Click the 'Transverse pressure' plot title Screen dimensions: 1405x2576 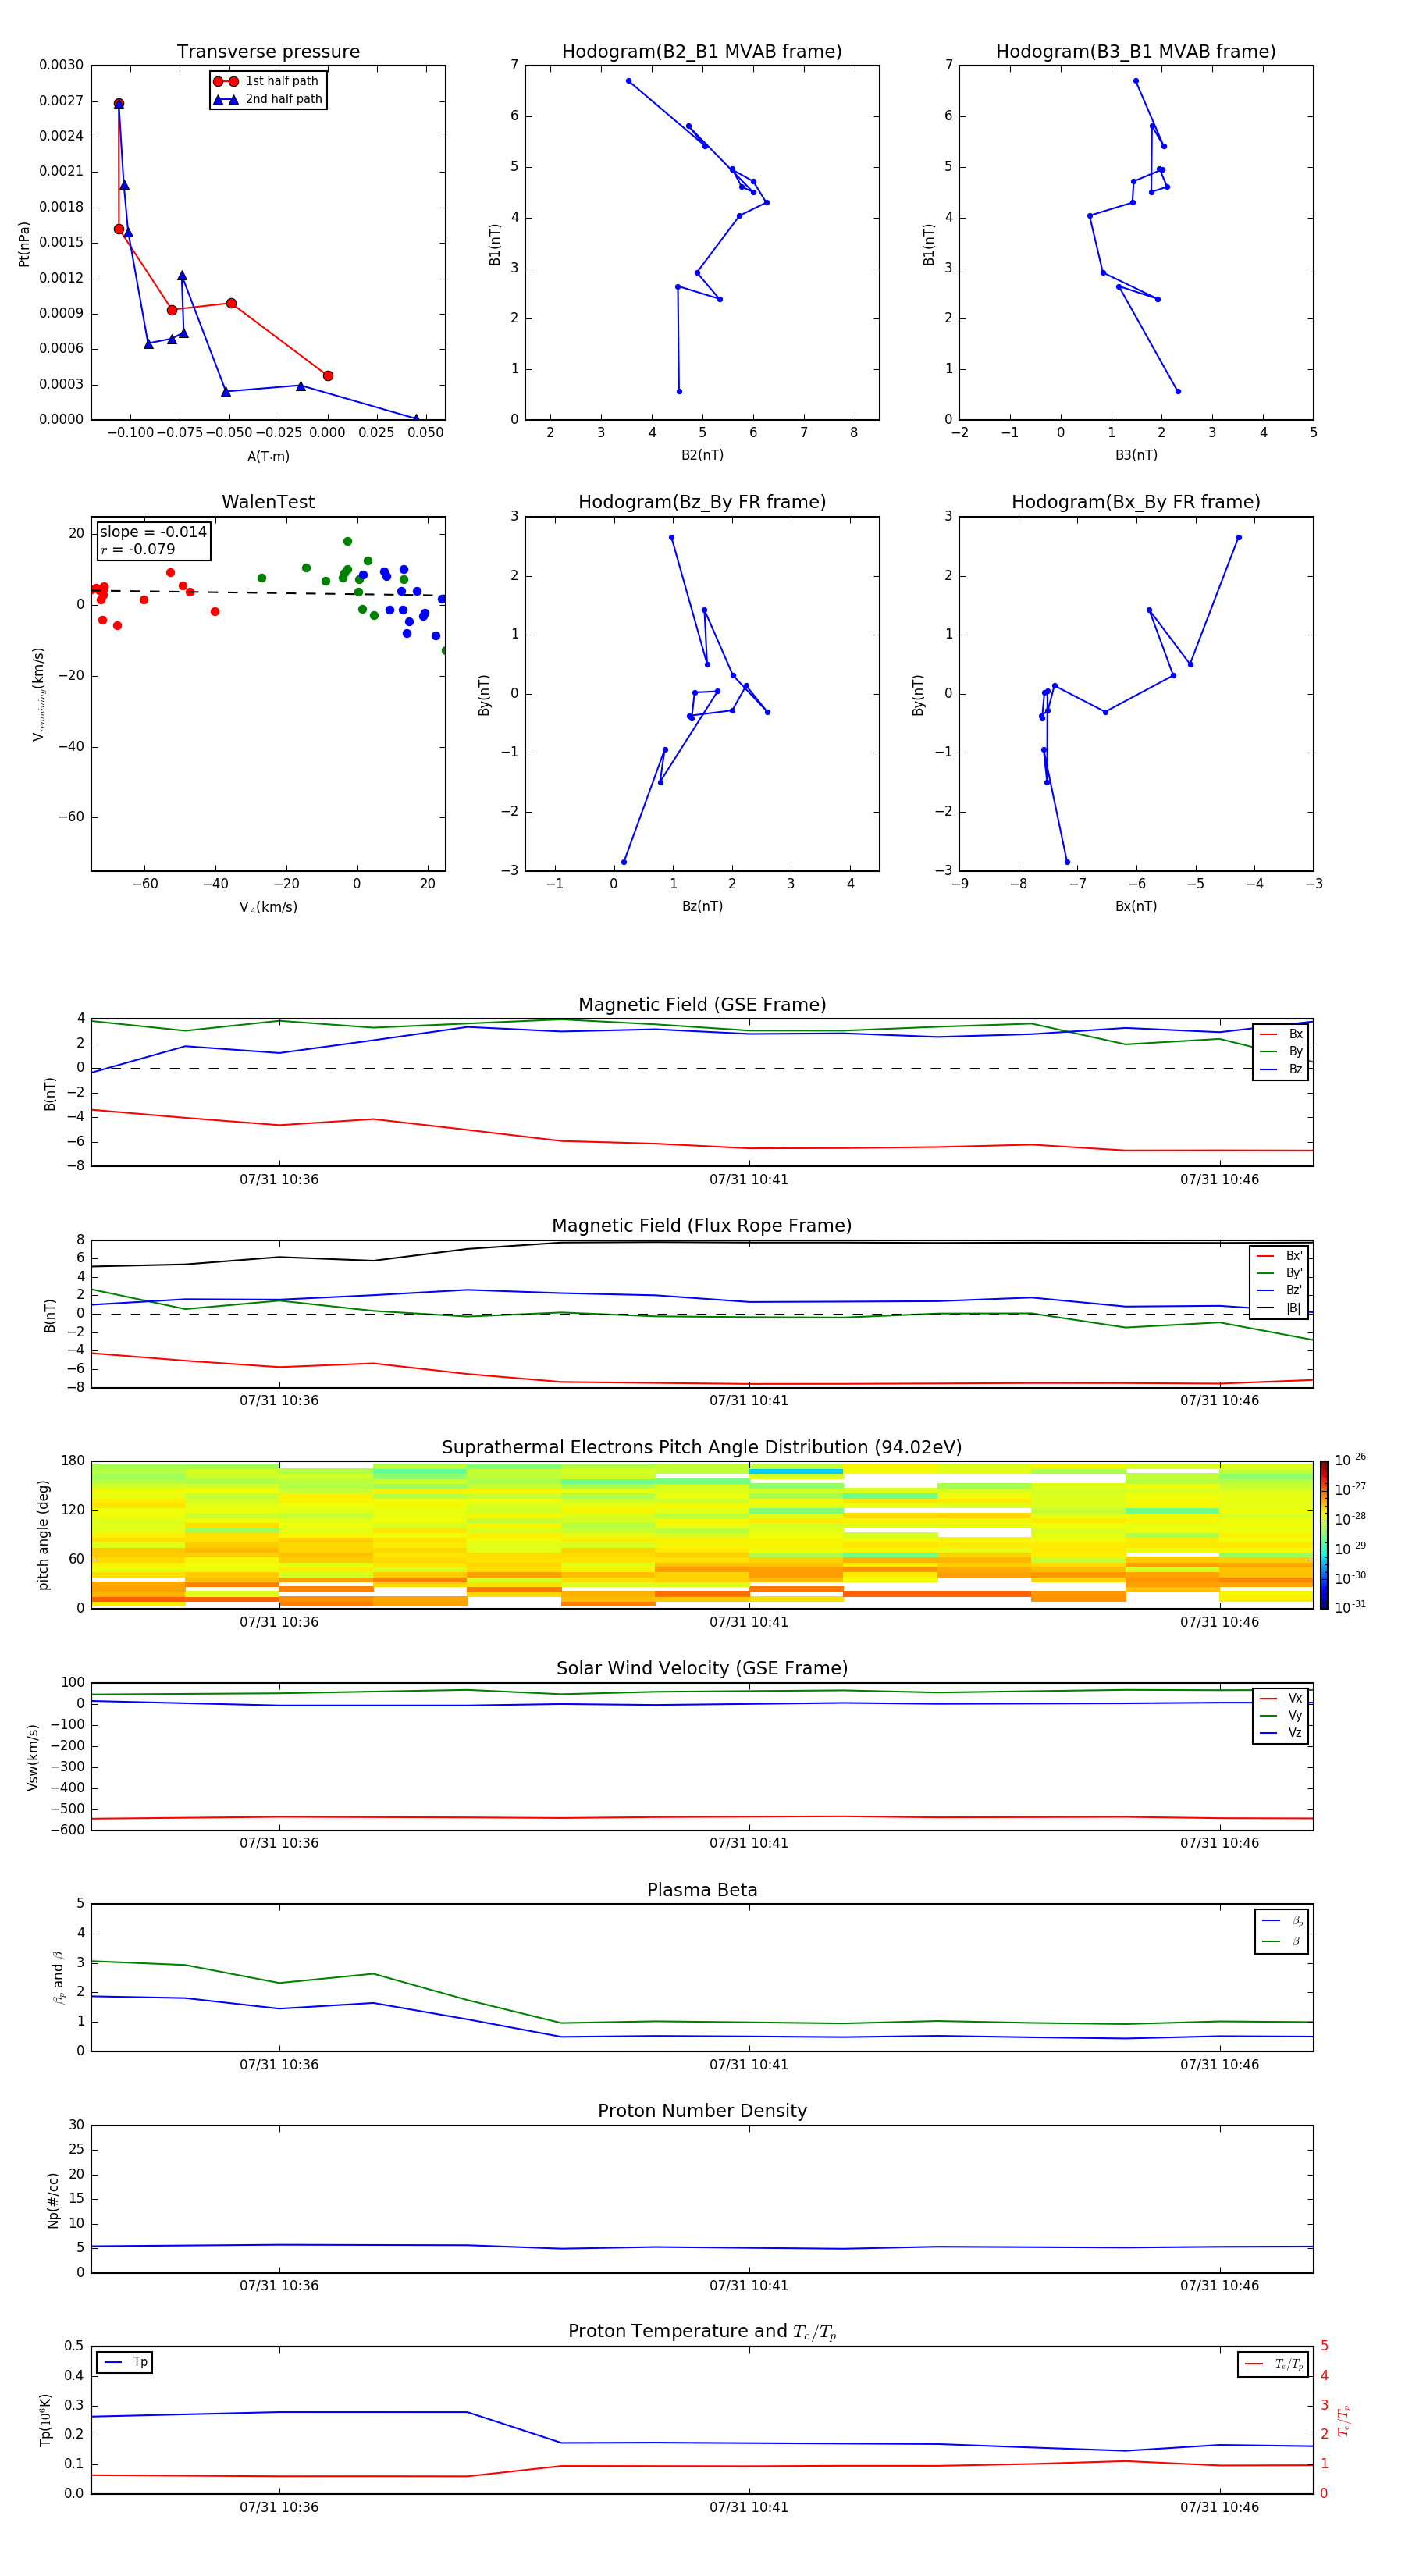268,51
